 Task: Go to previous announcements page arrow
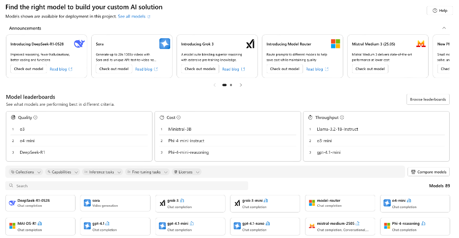215,85
